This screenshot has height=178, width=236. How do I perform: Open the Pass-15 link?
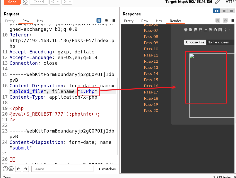click(151, 80)
